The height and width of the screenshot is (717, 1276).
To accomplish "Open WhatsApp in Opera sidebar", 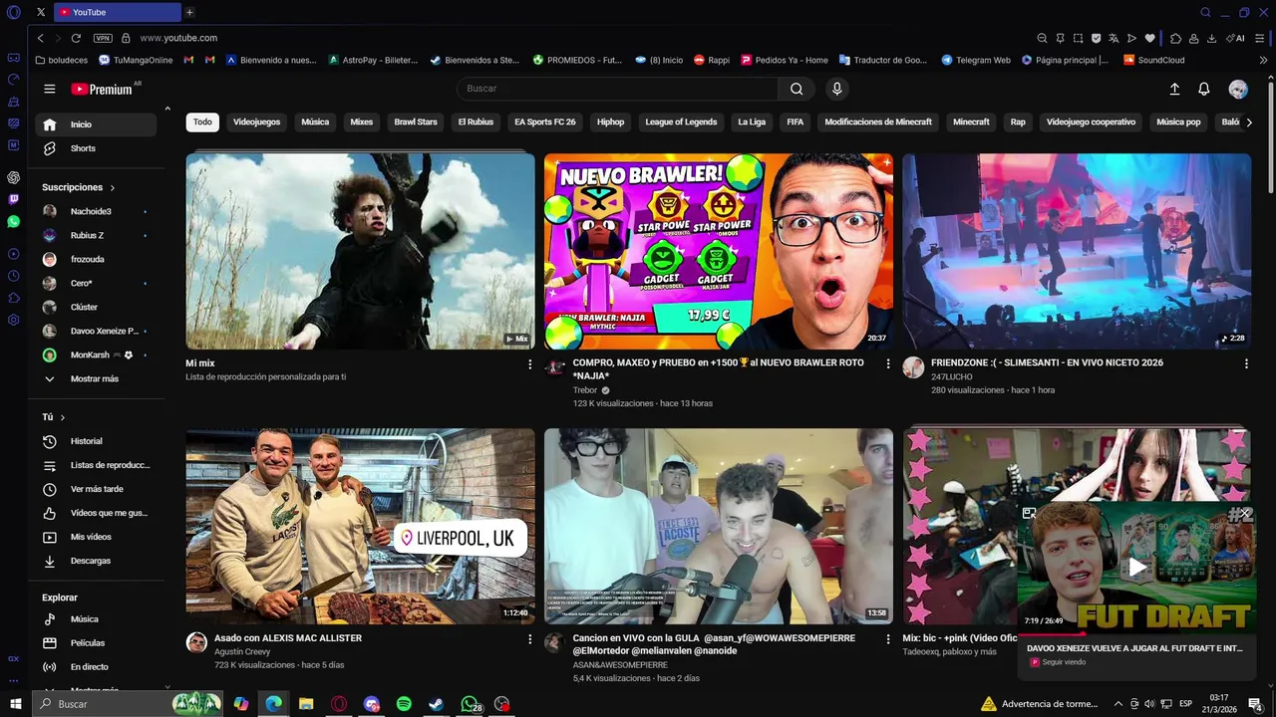I will [14, 222].
